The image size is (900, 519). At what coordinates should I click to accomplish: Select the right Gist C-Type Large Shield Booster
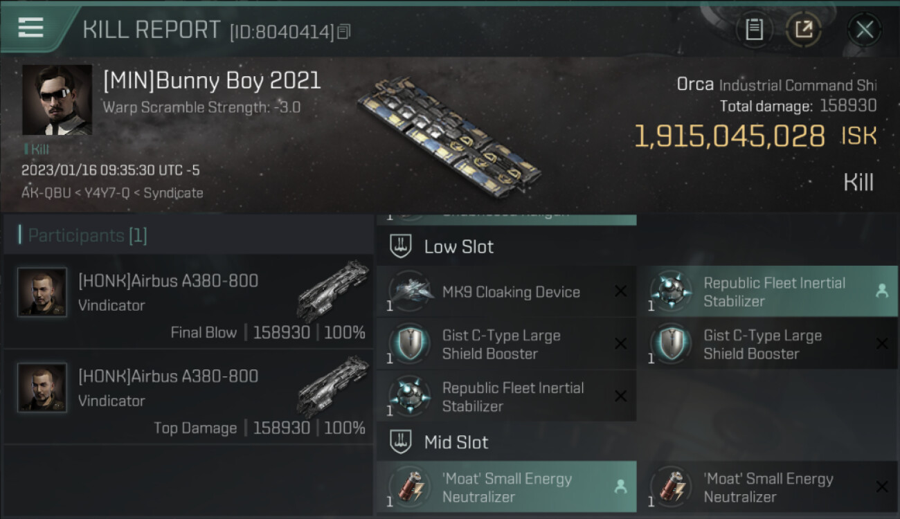(x=762, y=344)
